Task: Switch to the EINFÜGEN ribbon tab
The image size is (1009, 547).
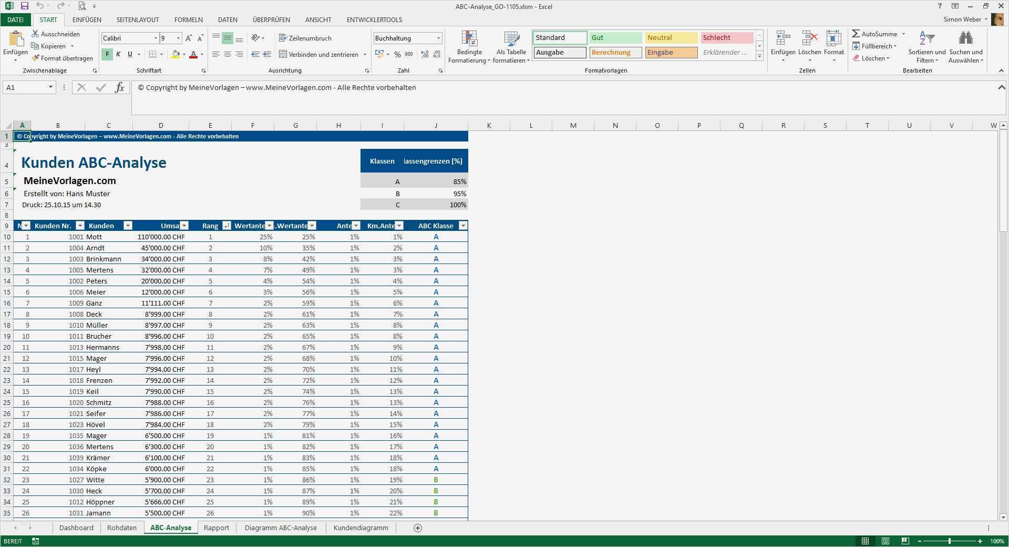Action: 86,19
